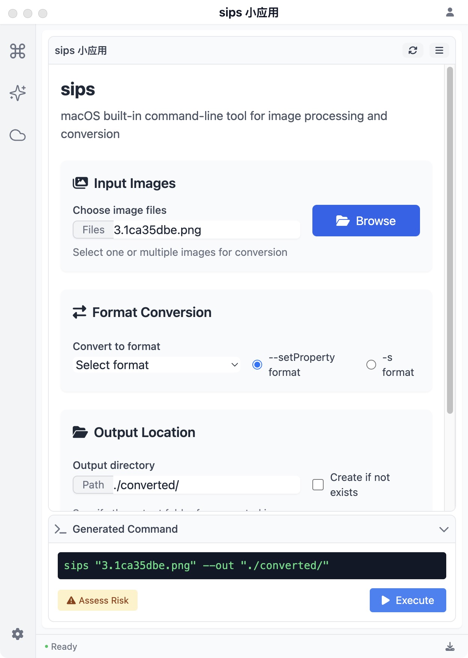The height and width of the screenshot is (658, 468).
Task: Click the refresh icon in panel header
Action: click(413, 50)
